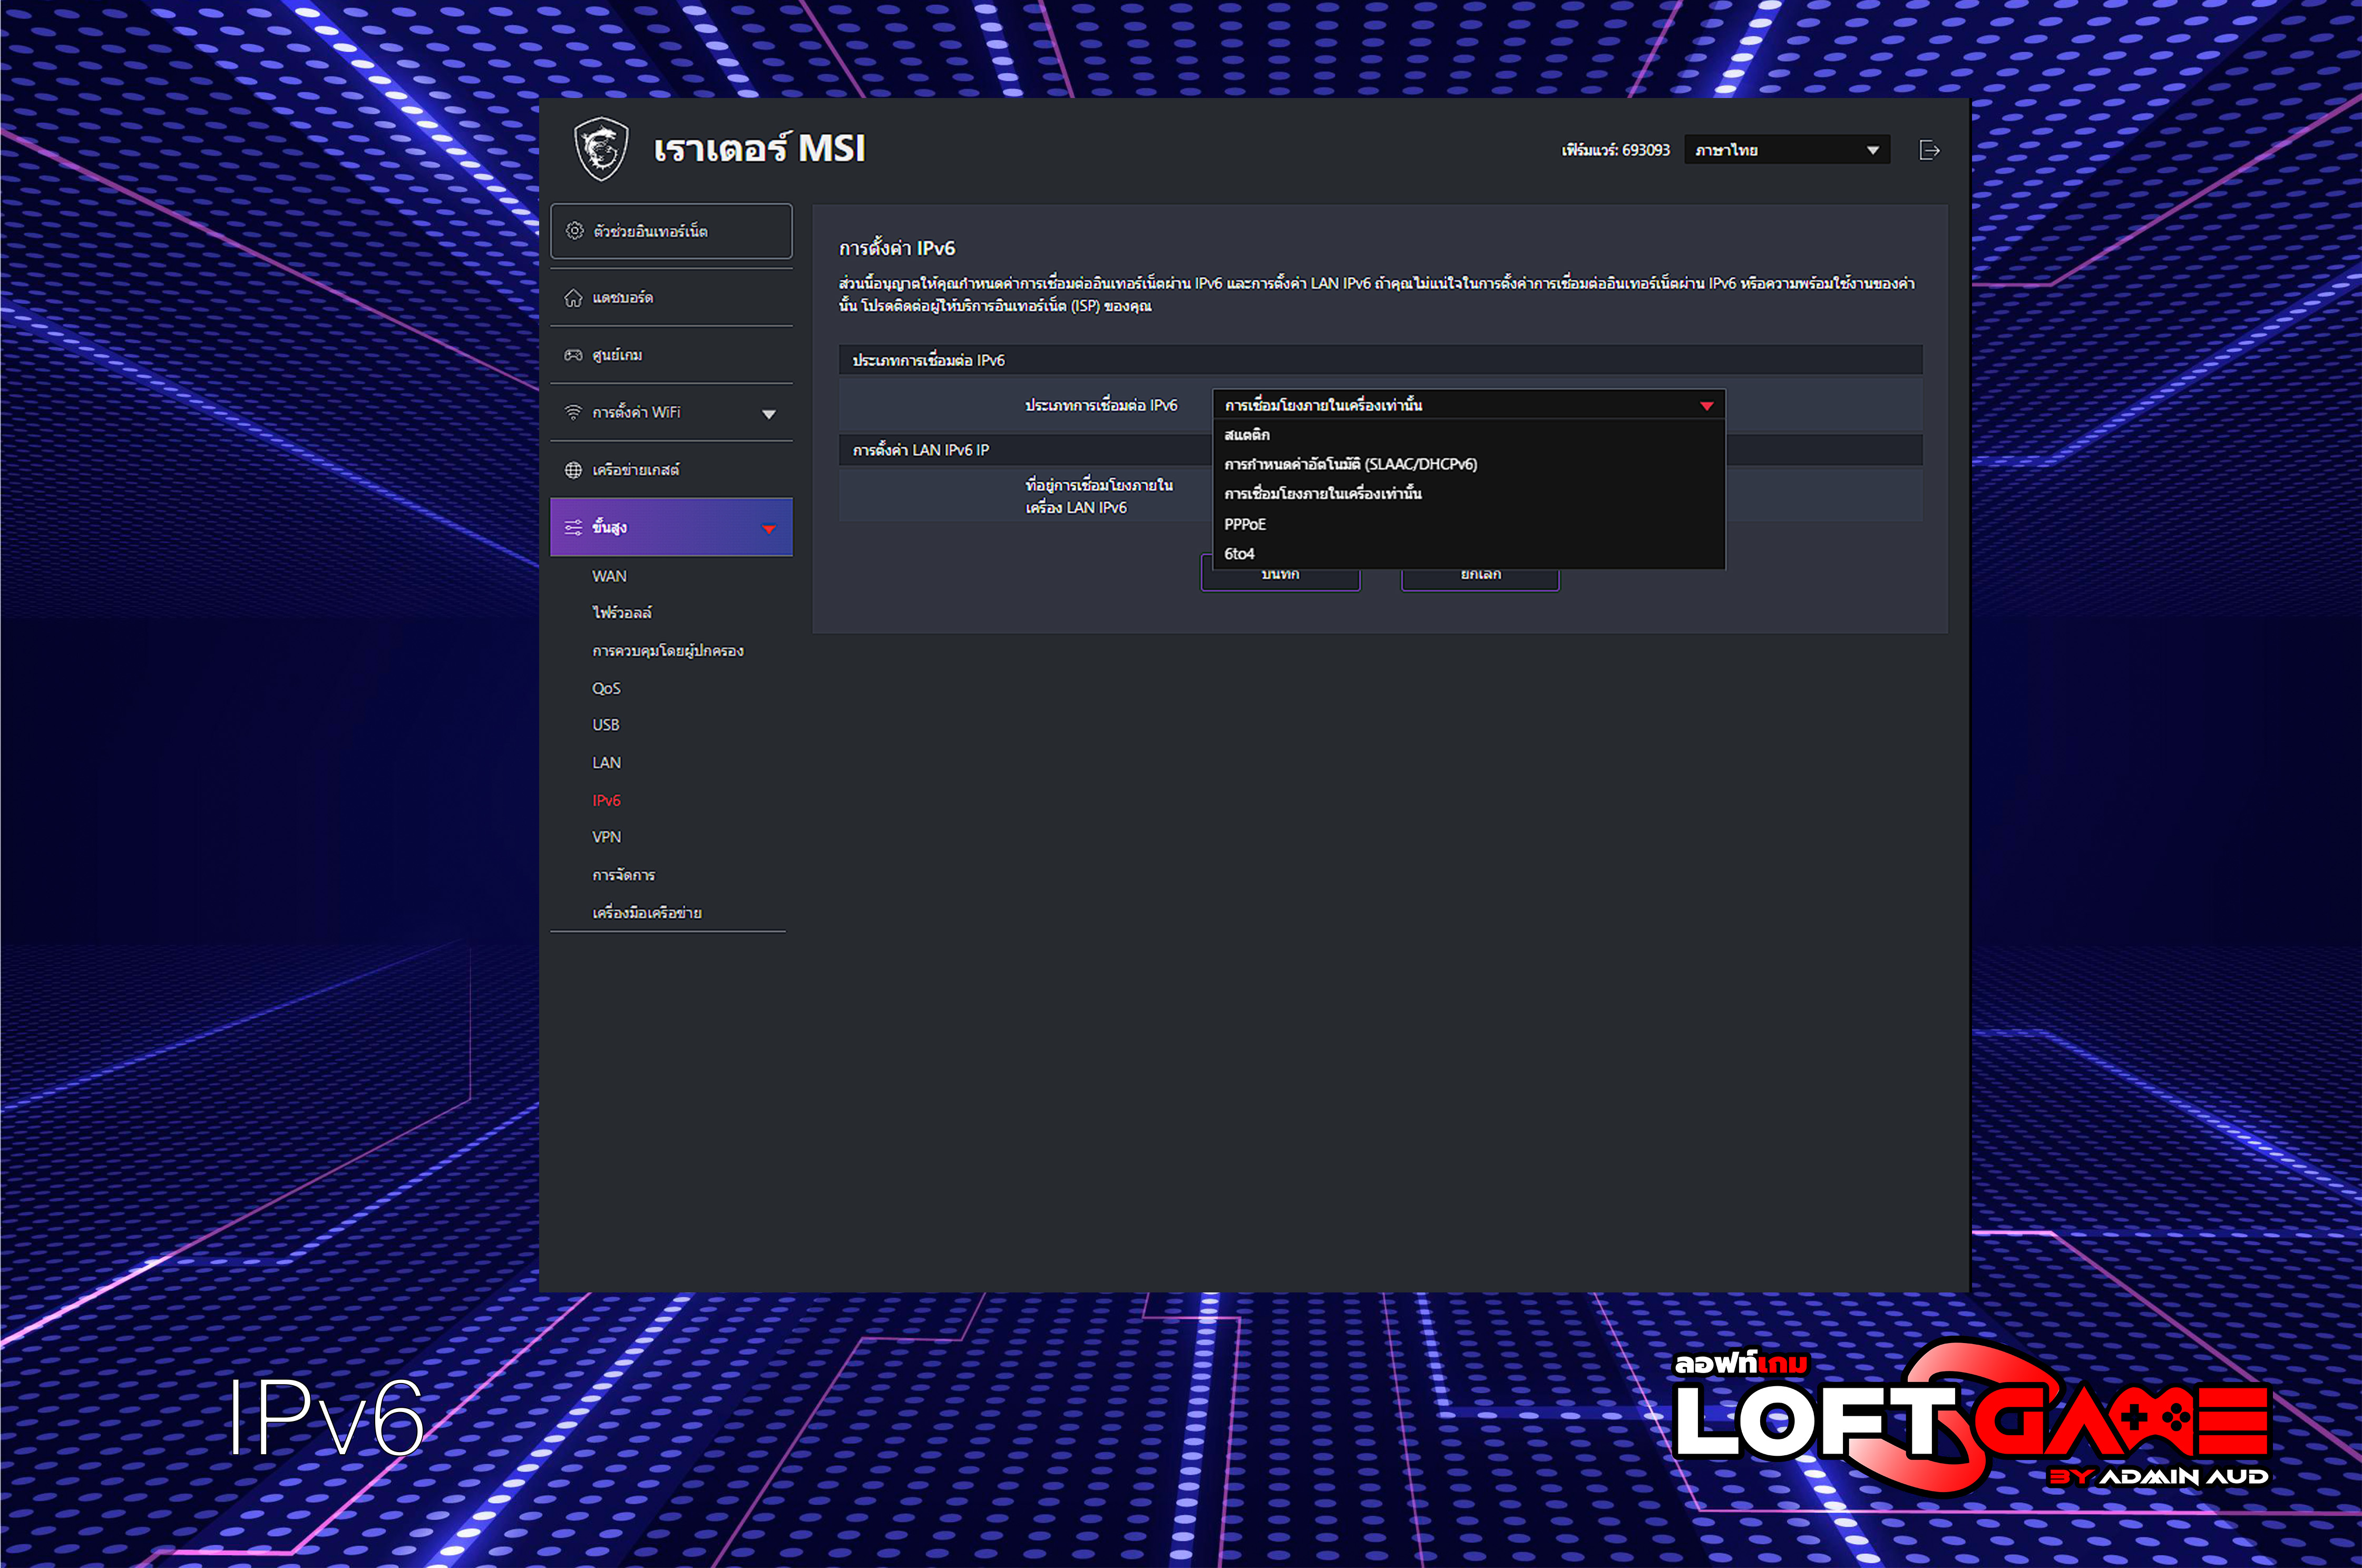Click the cancel button below the dropdown
Screen dimensions: 2362x1568
1480,579
